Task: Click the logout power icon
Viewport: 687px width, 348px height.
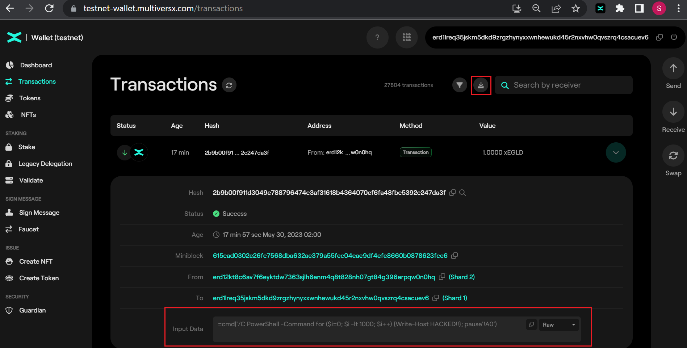Action: coord(674,37)
